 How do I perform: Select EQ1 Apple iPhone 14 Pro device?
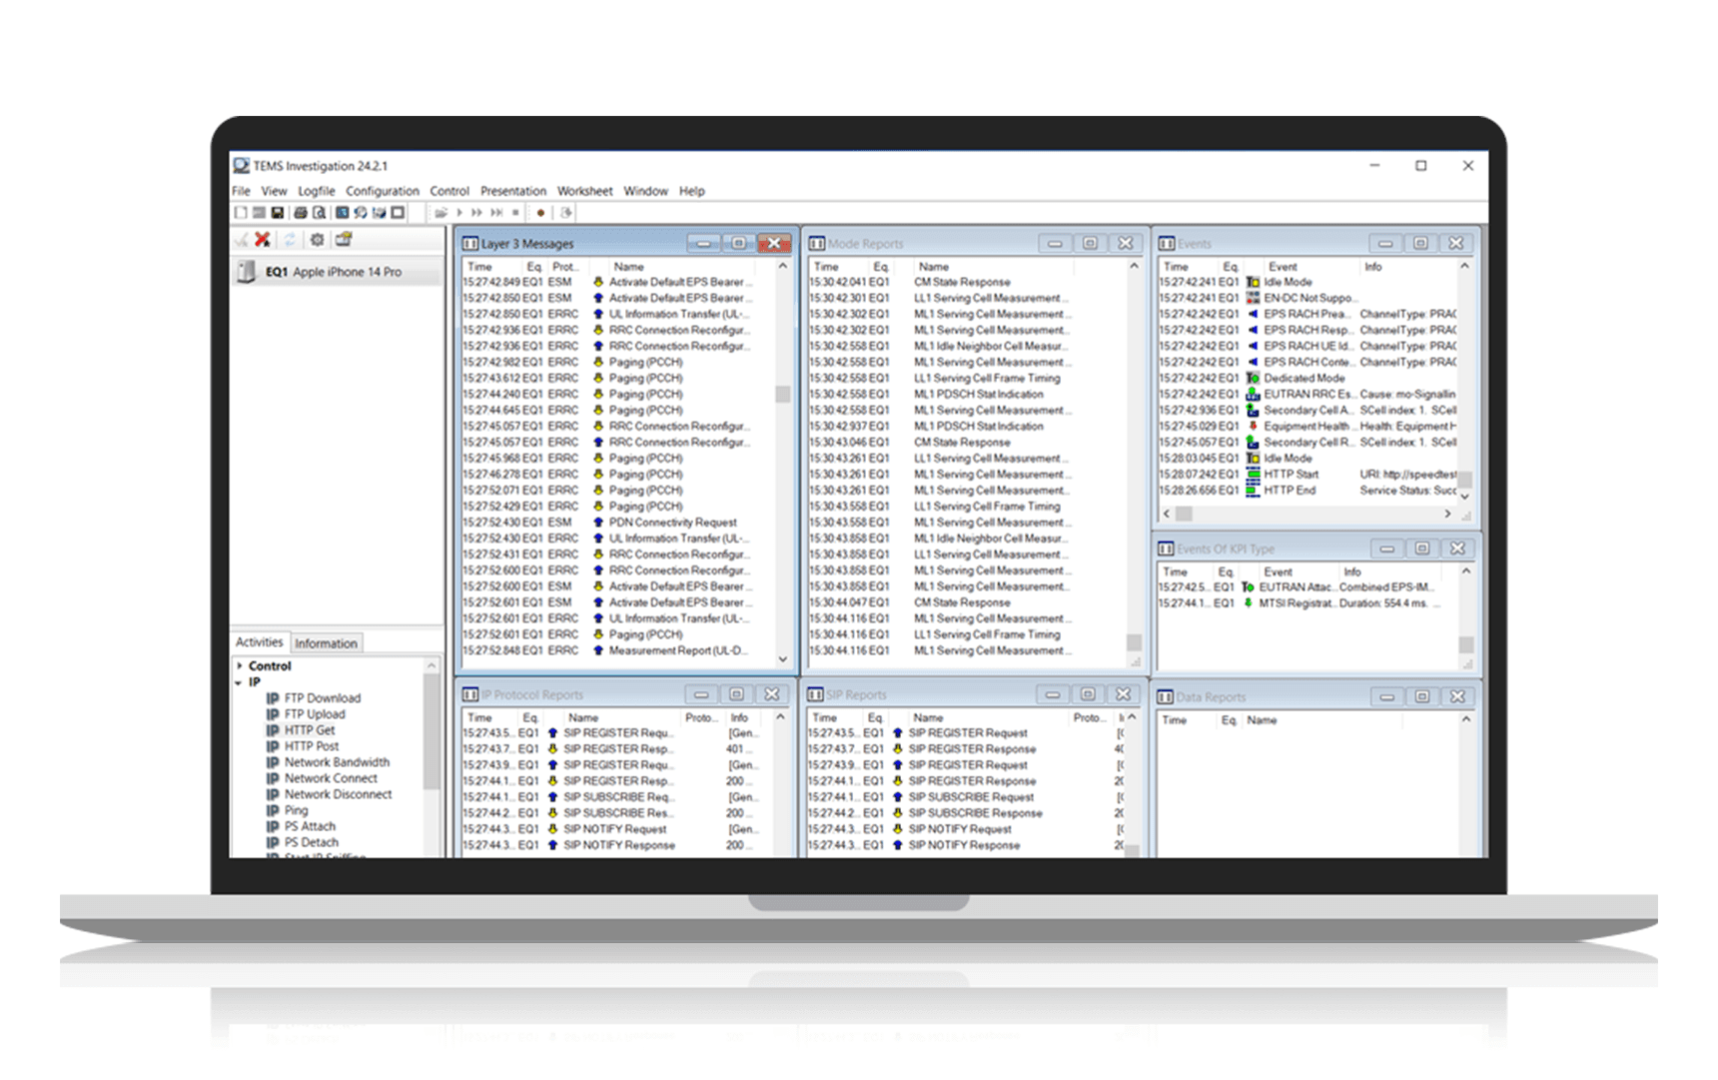tap(334, 272)
